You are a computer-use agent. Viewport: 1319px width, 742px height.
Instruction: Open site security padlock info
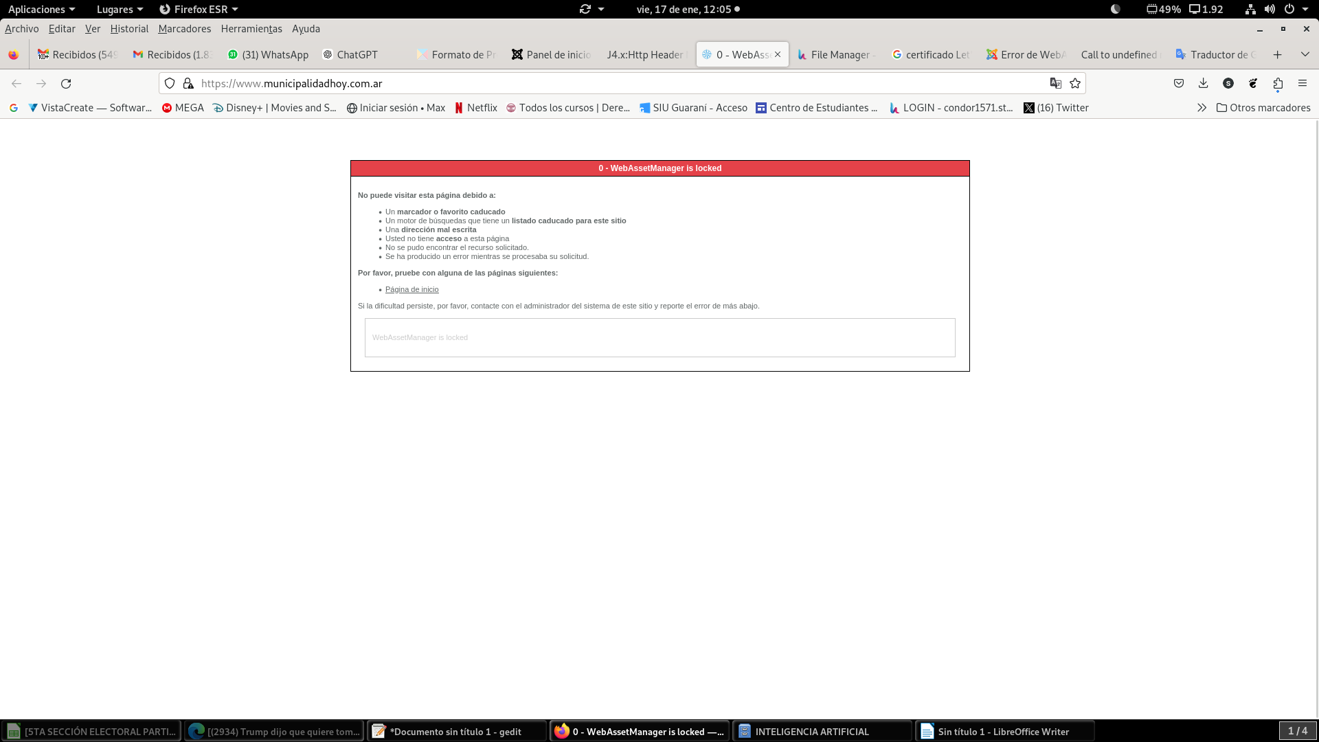(188, 83)
